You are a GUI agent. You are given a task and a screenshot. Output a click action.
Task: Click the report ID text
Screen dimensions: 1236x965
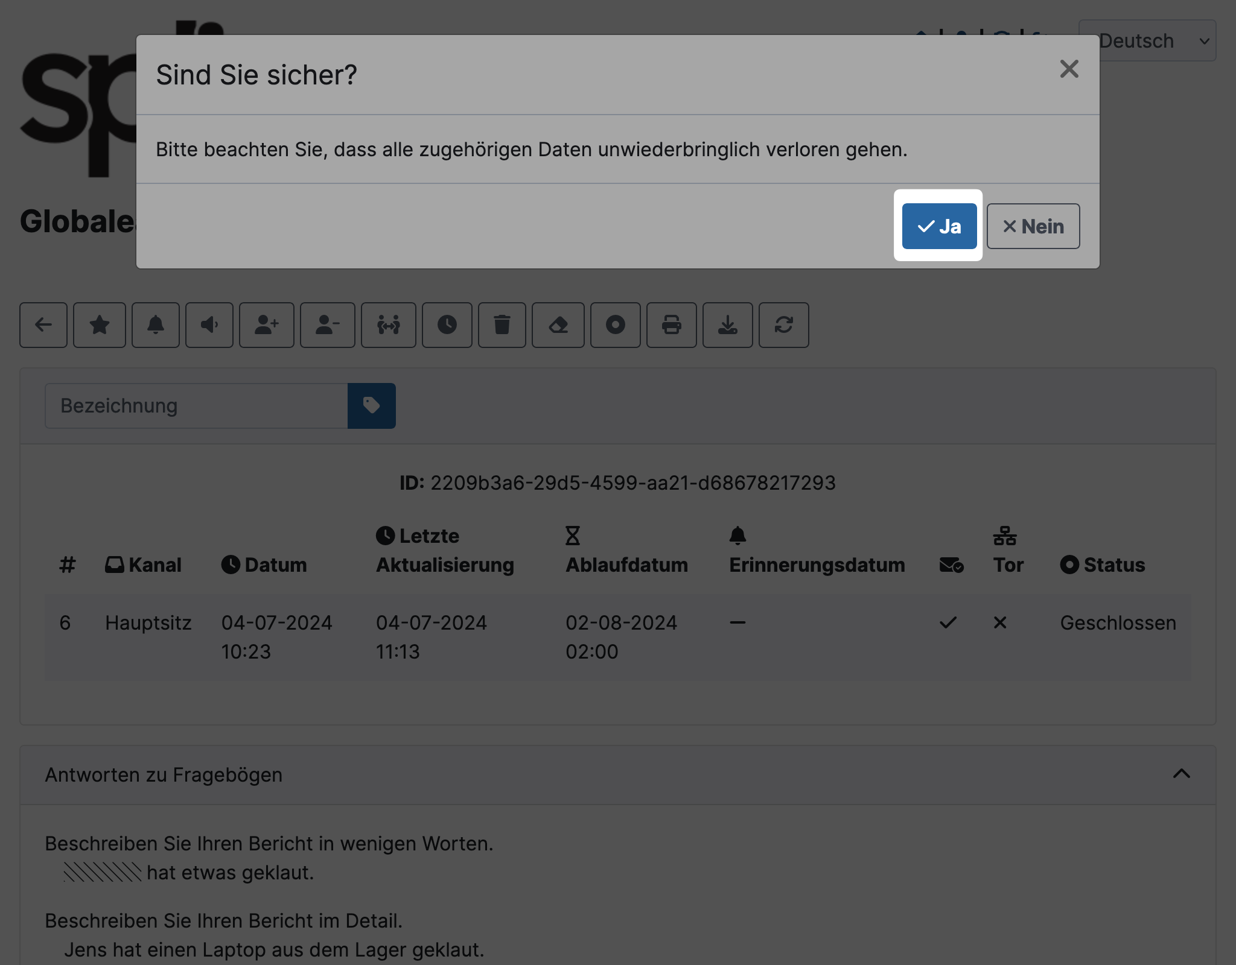pyautogui.click(x=617, y=483)
